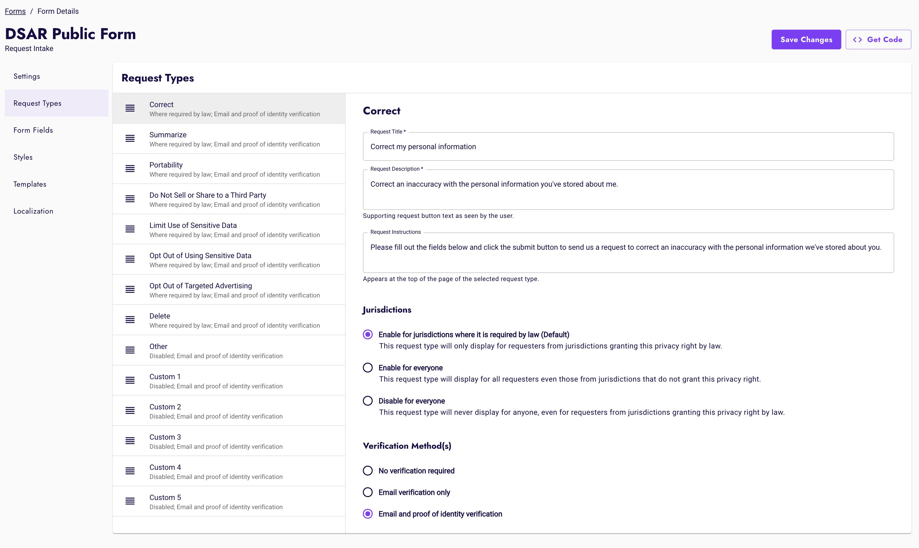Select the Other request type row
The width and height of the screenshot is (919, 548).
[229, 350]
